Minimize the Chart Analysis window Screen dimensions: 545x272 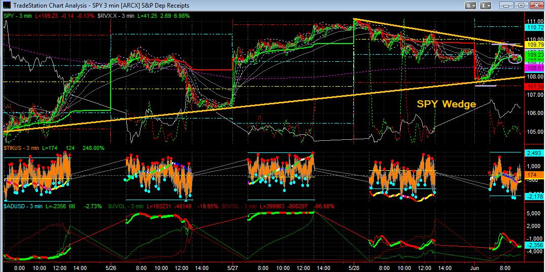click(x=507, y=5)
